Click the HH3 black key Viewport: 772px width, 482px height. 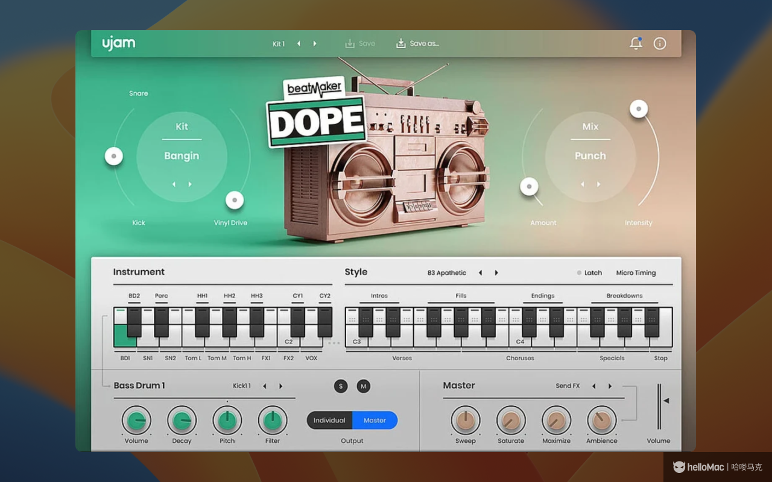[x=257, y=322]
